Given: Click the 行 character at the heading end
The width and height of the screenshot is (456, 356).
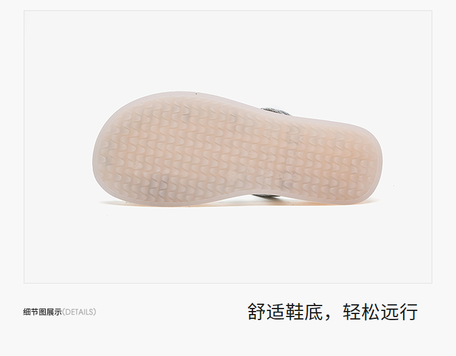Looking at the screenshot, I should tap(409, 312).
